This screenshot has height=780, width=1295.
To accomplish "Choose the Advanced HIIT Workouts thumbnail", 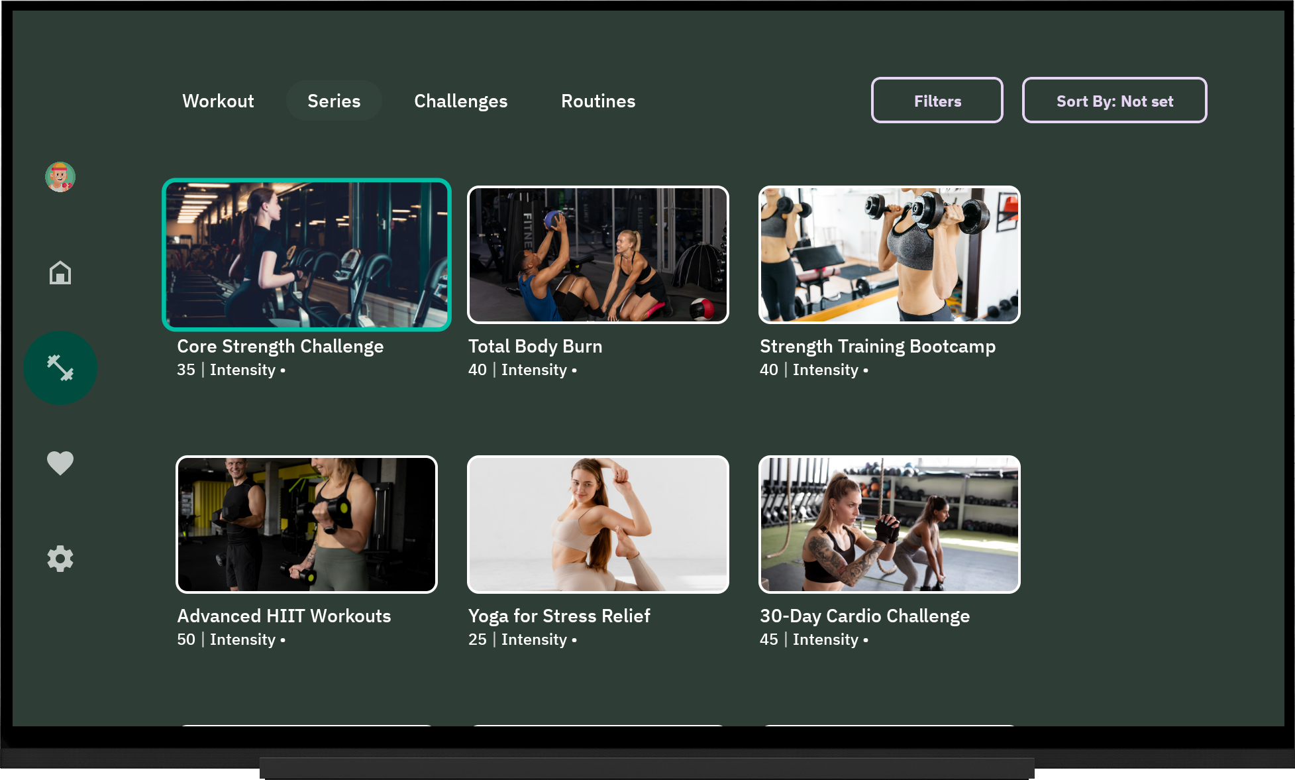I will point(307,524).
